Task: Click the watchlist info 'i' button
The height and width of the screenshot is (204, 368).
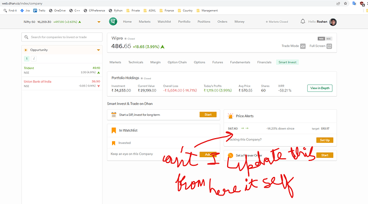Action: [x=34, y=58]
